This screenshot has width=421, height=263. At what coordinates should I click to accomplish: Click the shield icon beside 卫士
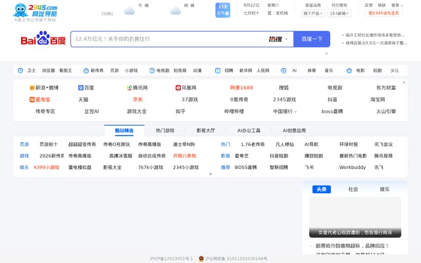(x=20, y=70)
